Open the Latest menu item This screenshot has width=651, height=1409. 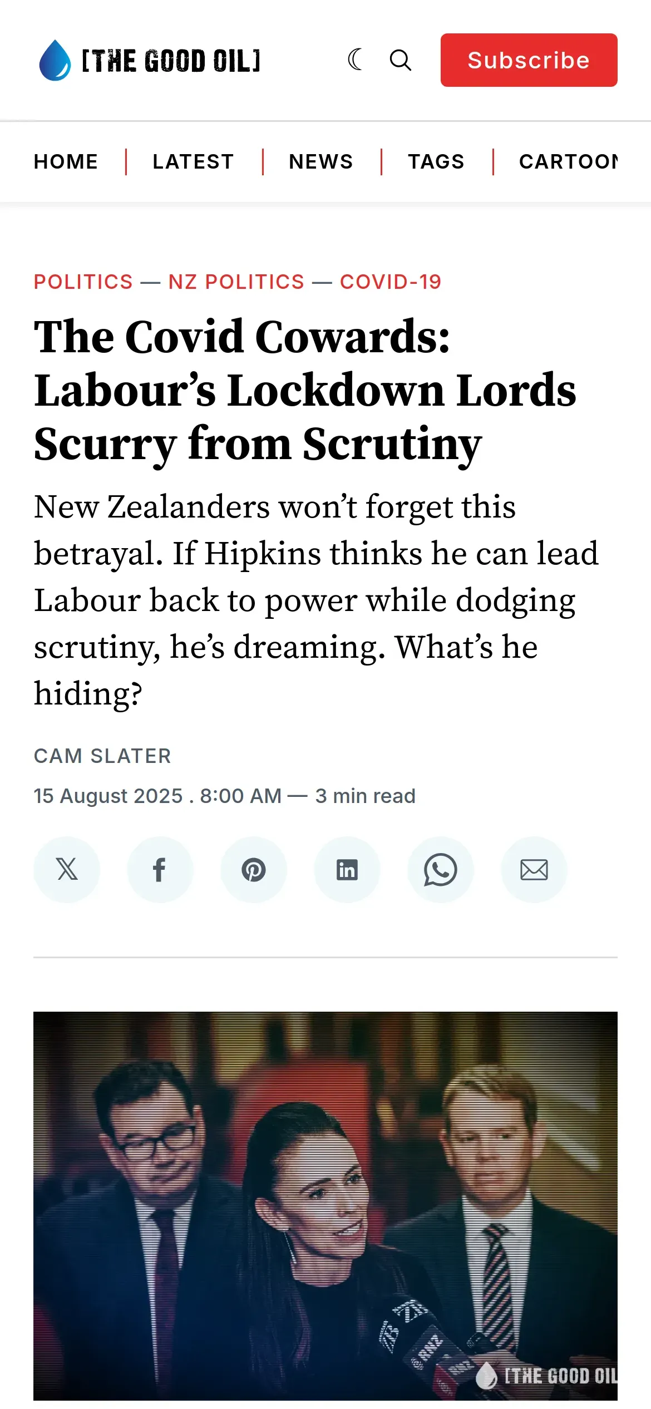click(193, 161)
